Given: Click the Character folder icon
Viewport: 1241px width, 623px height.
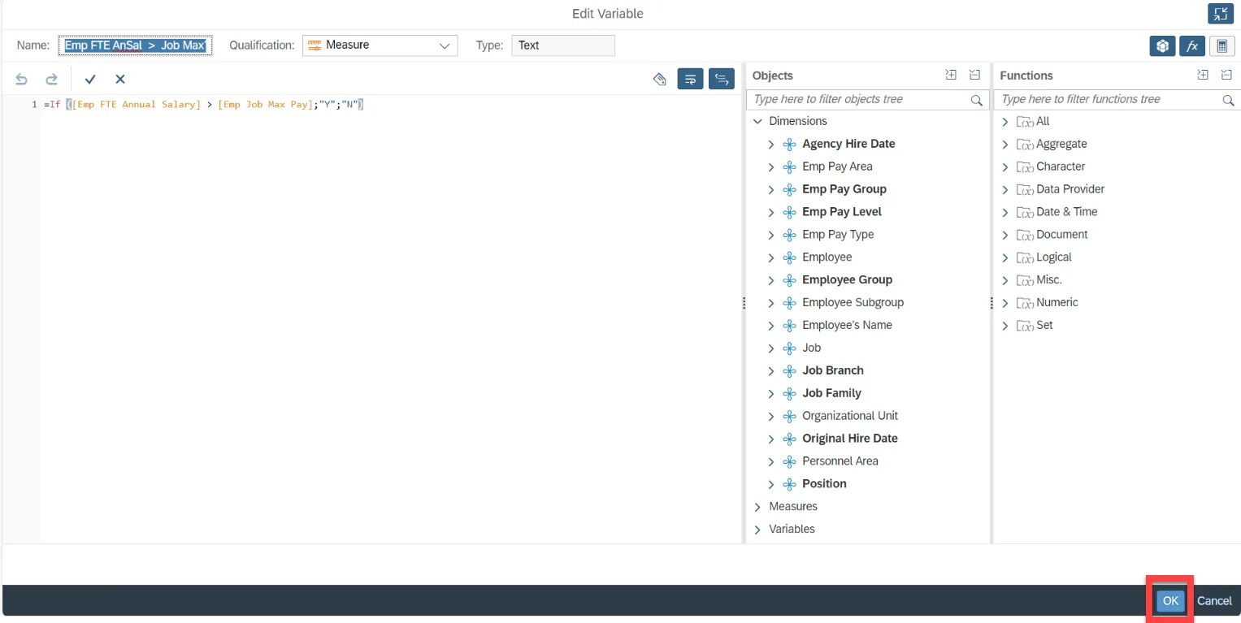Looking at the screenshot, I should click(1025, 167).
